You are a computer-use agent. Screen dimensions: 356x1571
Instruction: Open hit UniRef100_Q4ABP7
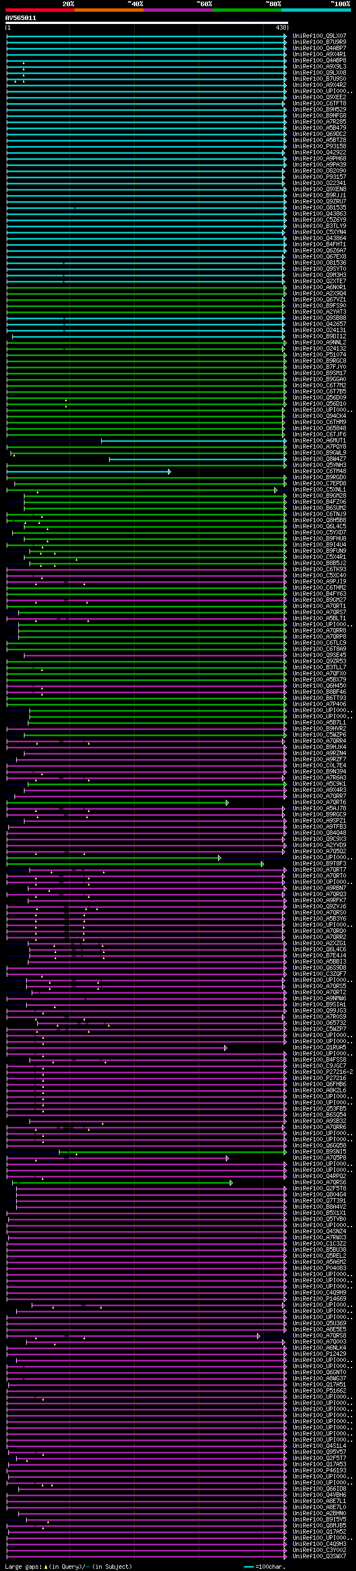(319, 48)
